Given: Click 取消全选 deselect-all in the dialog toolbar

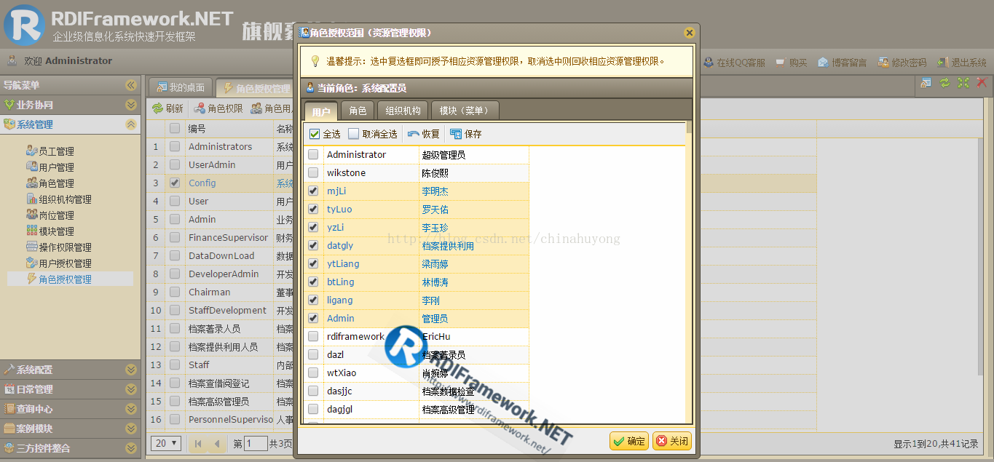Looking at the screenshot, I should click(373, 134).
